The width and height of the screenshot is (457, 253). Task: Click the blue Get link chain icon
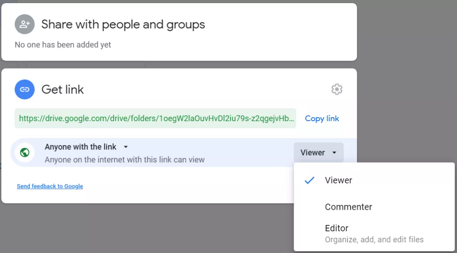click(25, 89)
